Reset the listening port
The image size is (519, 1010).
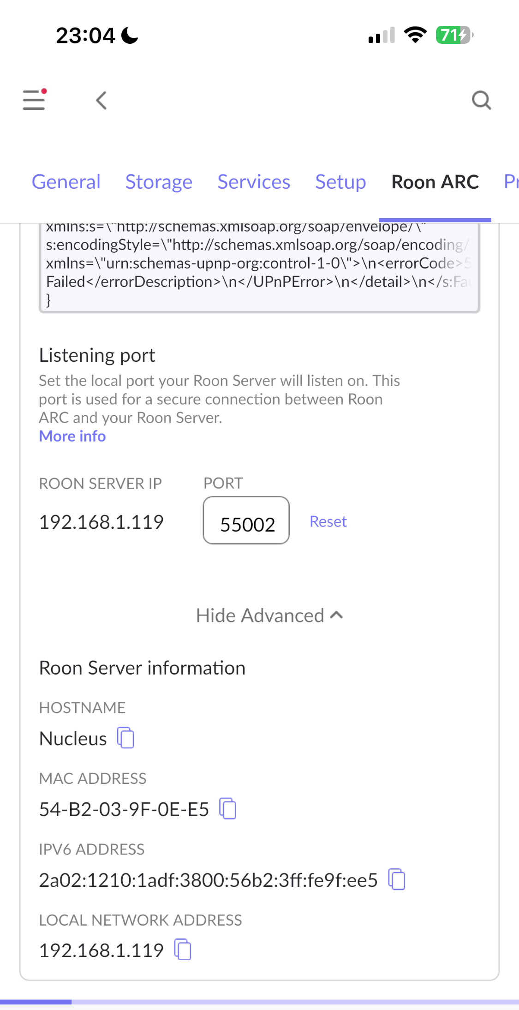point(328,521)
